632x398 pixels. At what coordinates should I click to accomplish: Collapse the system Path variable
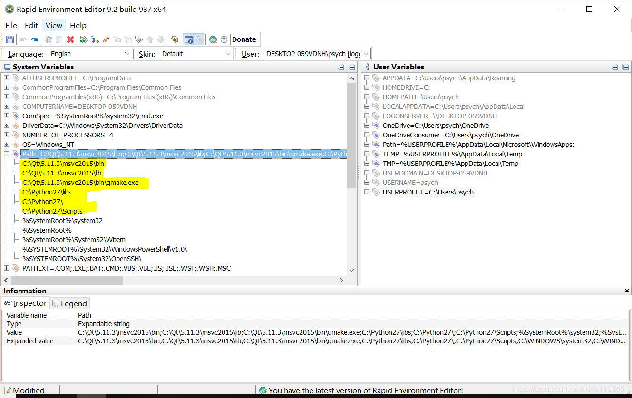click(x=6, y=154)
